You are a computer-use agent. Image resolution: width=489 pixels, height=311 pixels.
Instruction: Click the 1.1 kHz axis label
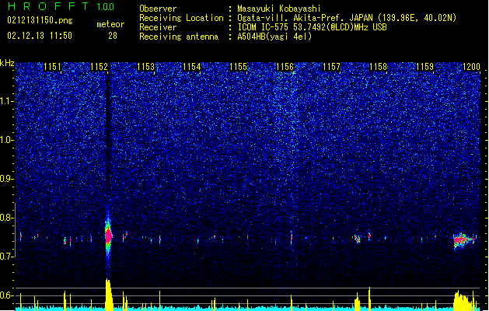tap(7, 101)
